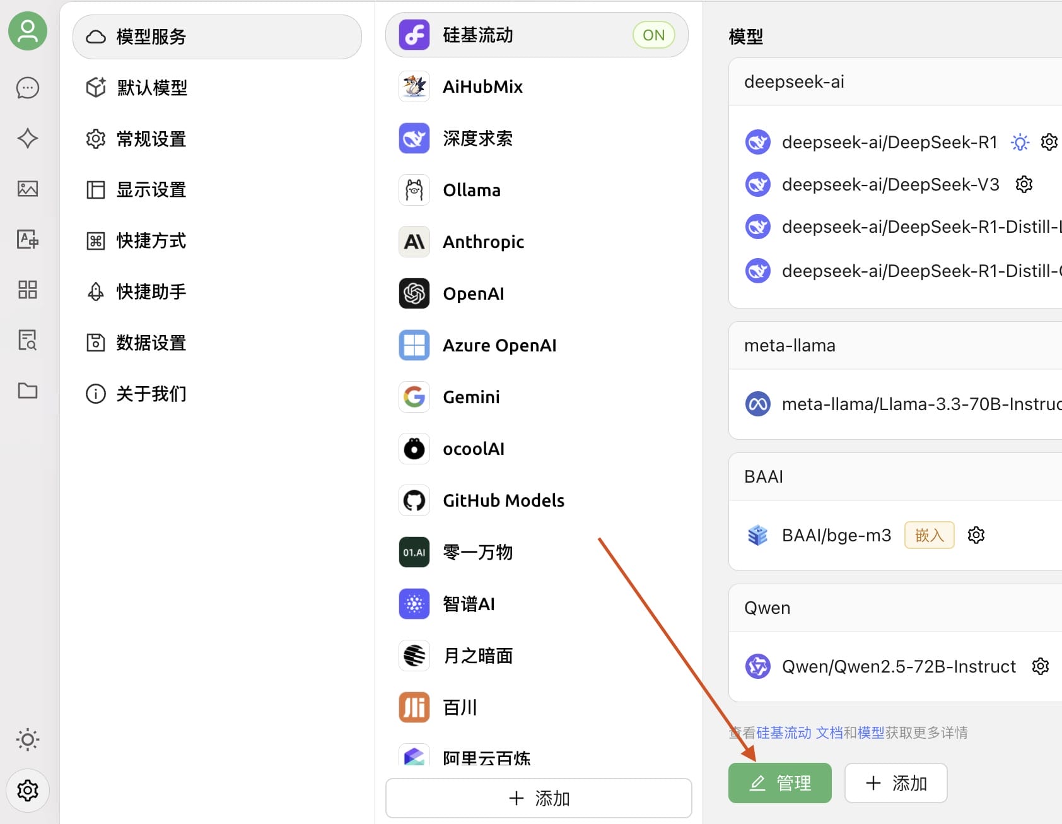Select the 硅基流动 provider
The image size is (1062, 824).
[x=537, y=35]
